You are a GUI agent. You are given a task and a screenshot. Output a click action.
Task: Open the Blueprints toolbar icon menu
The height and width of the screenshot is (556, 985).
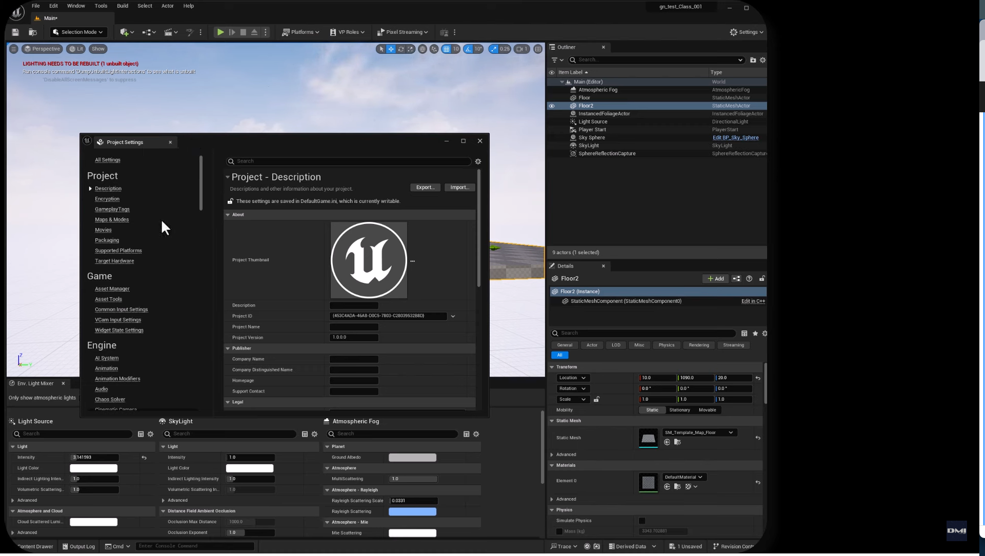[149, 32]
